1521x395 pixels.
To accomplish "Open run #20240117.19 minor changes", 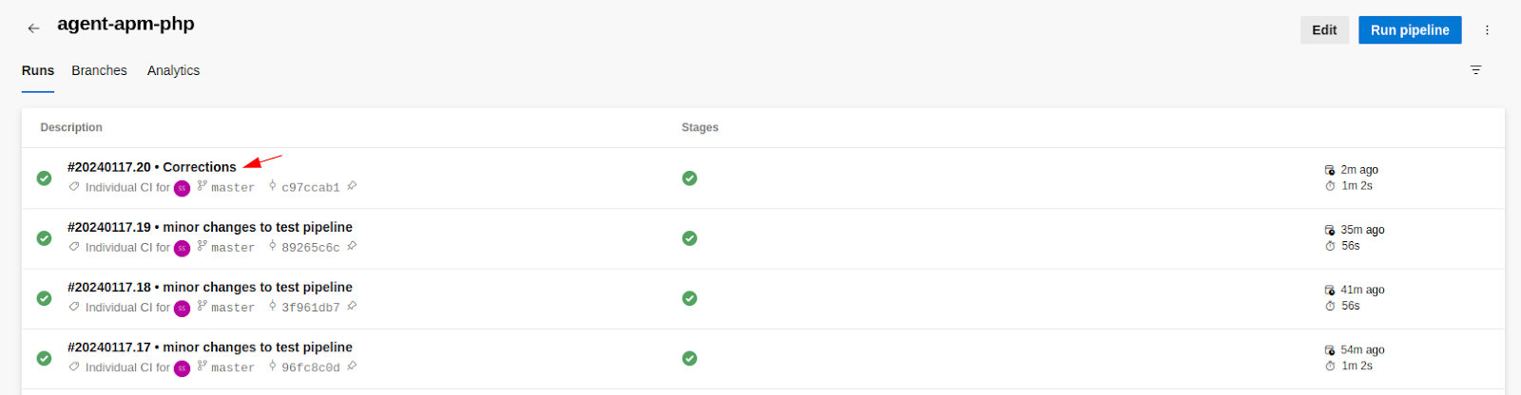I will pyautogui.click(x=209, y=227).
